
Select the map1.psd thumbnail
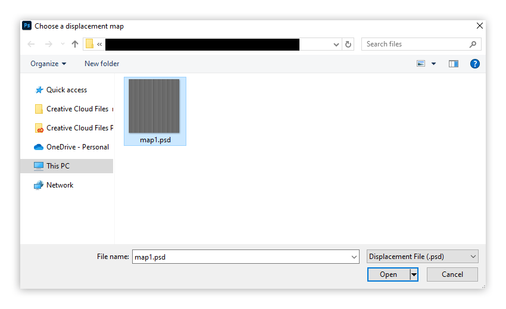(155, 111)
